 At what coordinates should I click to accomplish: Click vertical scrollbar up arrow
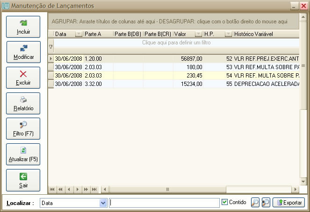coord(303,17)
